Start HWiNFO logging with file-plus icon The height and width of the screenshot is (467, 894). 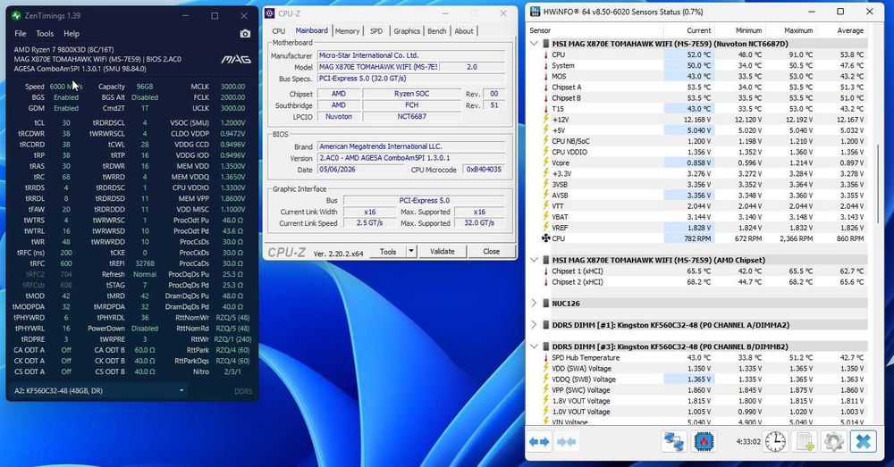pyautogui.click(x=805, y=441)
